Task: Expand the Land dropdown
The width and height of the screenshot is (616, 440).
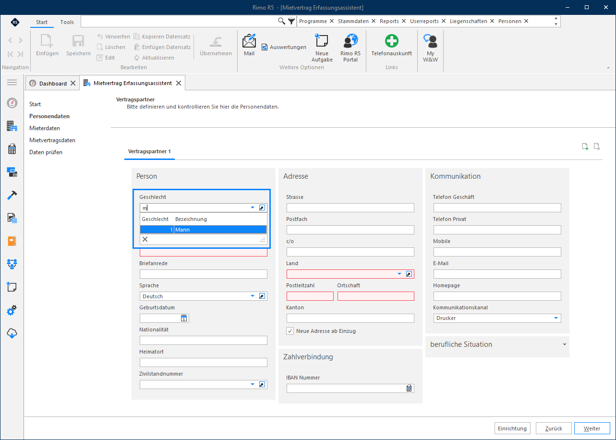Action: [x=399, y=274]
